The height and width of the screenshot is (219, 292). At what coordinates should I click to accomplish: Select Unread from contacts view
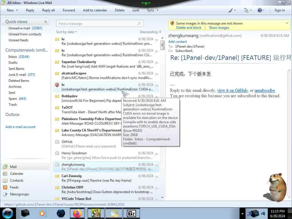coord(25,34)
